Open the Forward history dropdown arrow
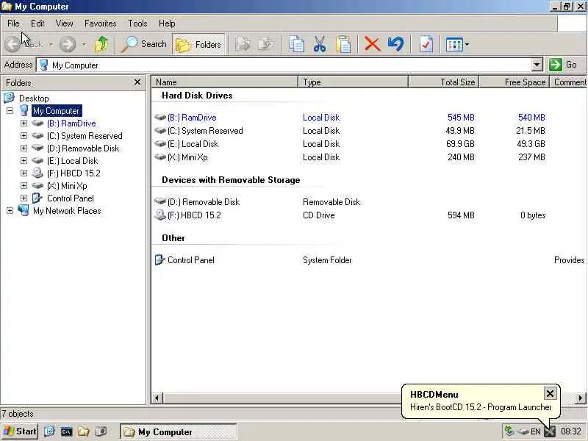The width and height of the screenshot is (588, 441). coord(85,44)
